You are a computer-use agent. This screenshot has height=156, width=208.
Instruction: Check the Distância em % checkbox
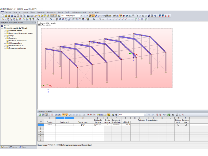click(178, 125)
